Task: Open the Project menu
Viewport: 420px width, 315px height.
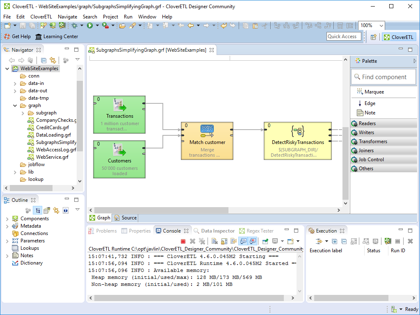Action: 110,17
